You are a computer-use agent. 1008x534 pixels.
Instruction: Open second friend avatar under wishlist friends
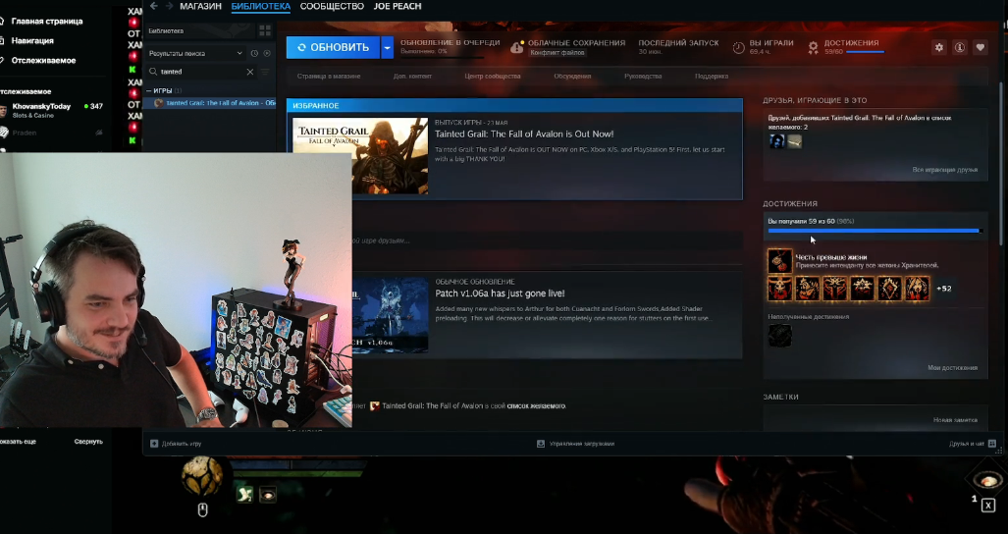[795, 141]
